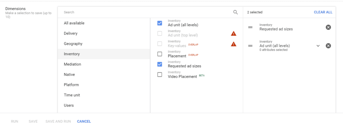Viewport: 343px width, 127px height.
Task: Uncheck the Ad unit (all levels) checkbox
Action: [x=160, y=23]
